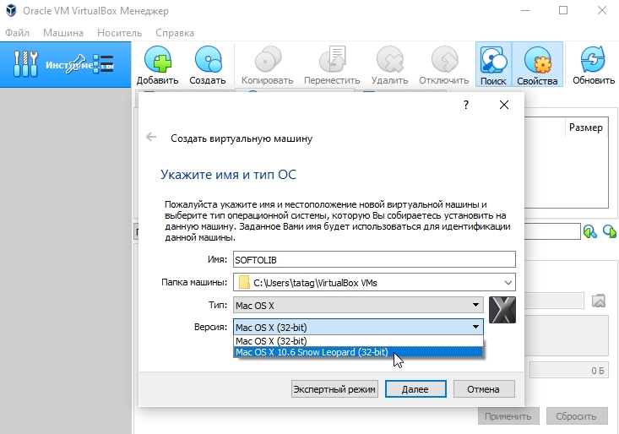Open the Машина menu
This screenshot has height=434, width=619.
[x=63, y=33]
